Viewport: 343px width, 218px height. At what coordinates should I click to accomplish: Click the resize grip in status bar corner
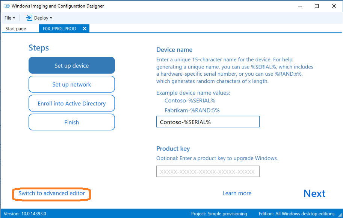coord(340,216)
